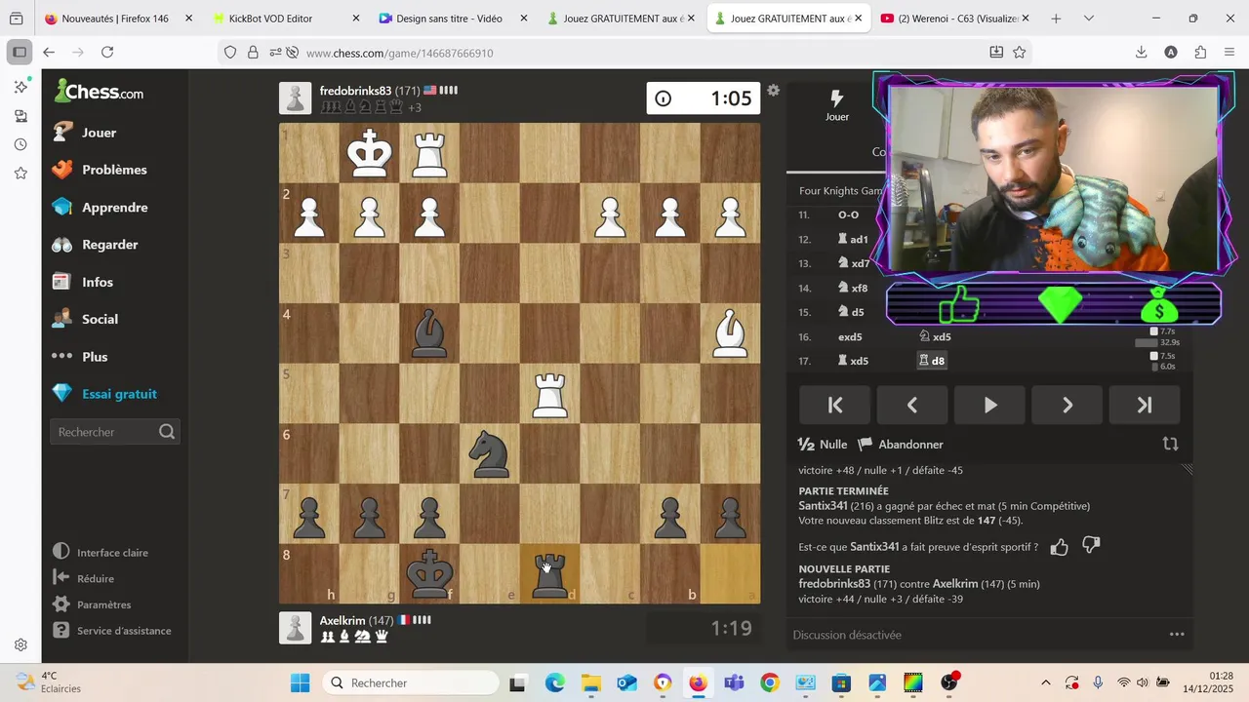The height and width of the screenshot is (702, 1249).
Task: Go back to previous page
Action: pos(49,53)
